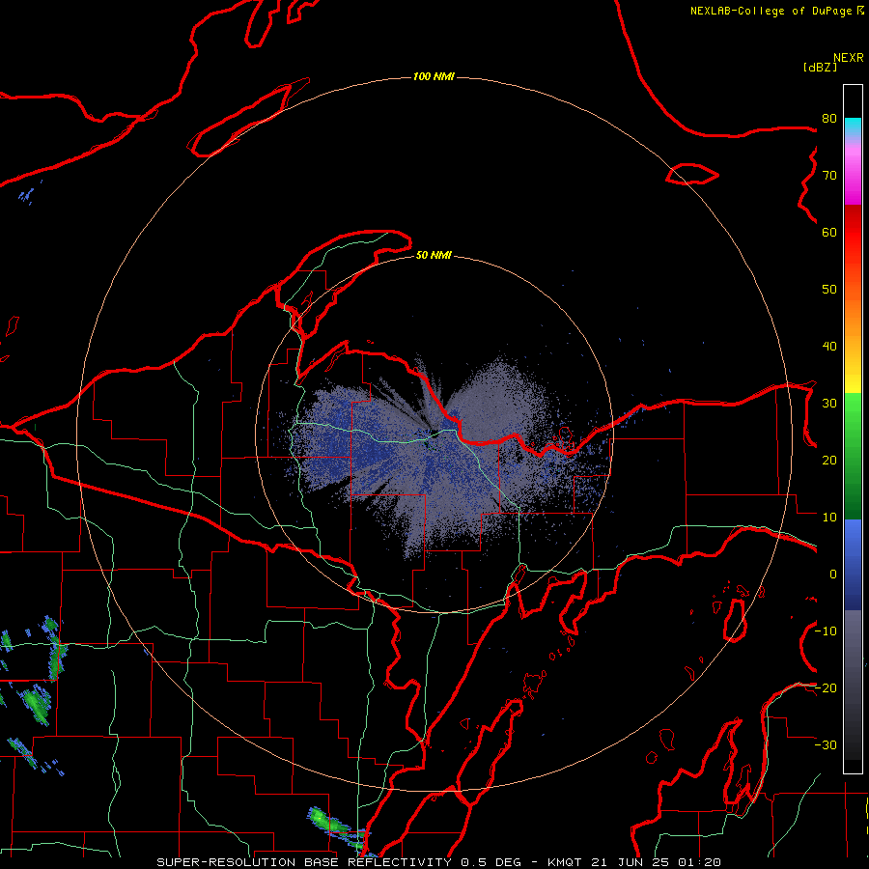Click the 40 value on the dBZ scale
Screen dimensions: 869x869
pos(829,347)
